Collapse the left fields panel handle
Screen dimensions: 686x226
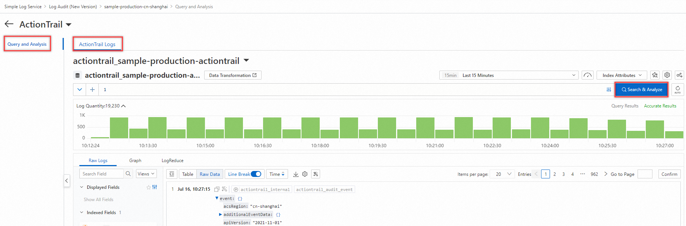coord(67,181)
